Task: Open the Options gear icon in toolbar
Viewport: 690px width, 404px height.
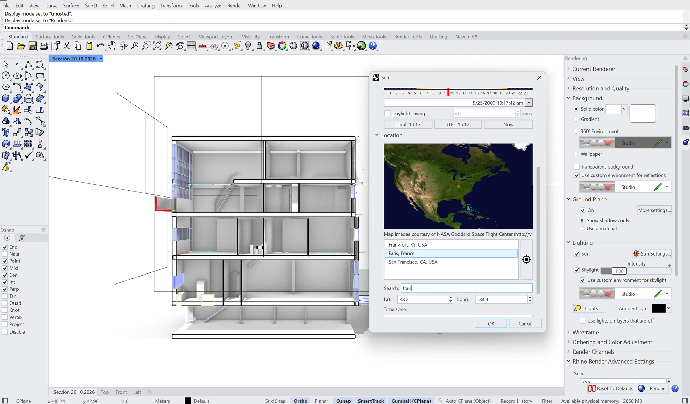Action: [x=339, y=46]
